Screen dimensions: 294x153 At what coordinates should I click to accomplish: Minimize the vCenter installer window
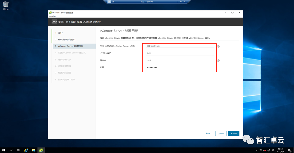226,13
